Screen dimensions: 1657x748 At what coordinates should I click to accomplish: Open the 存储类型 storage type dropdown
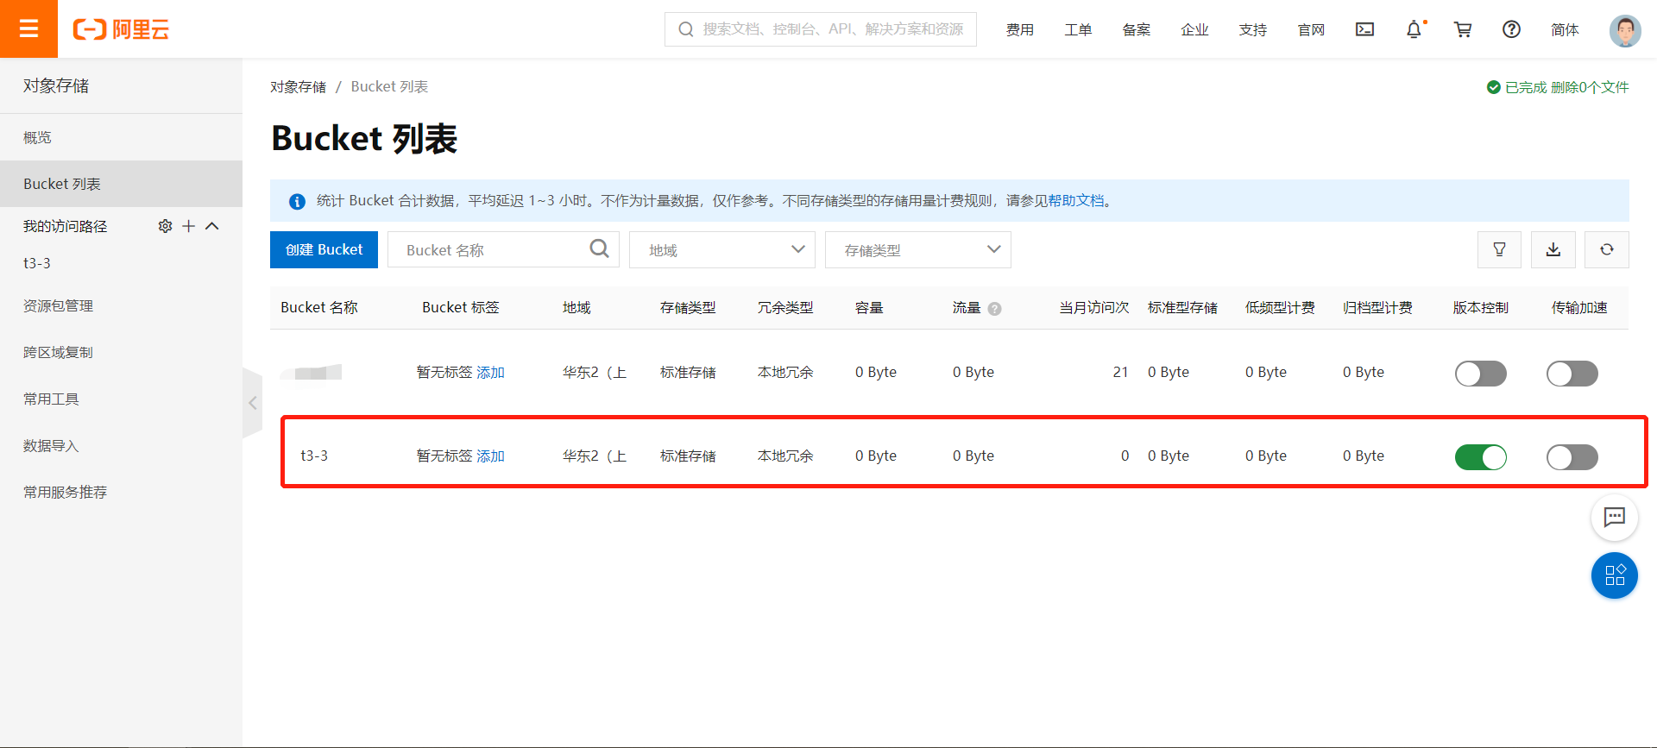tap(918, 249)
